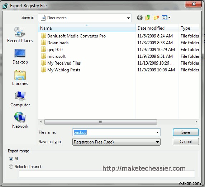Select Computer in the places bar
The image size is (205, 187).
tap(20, 99)
